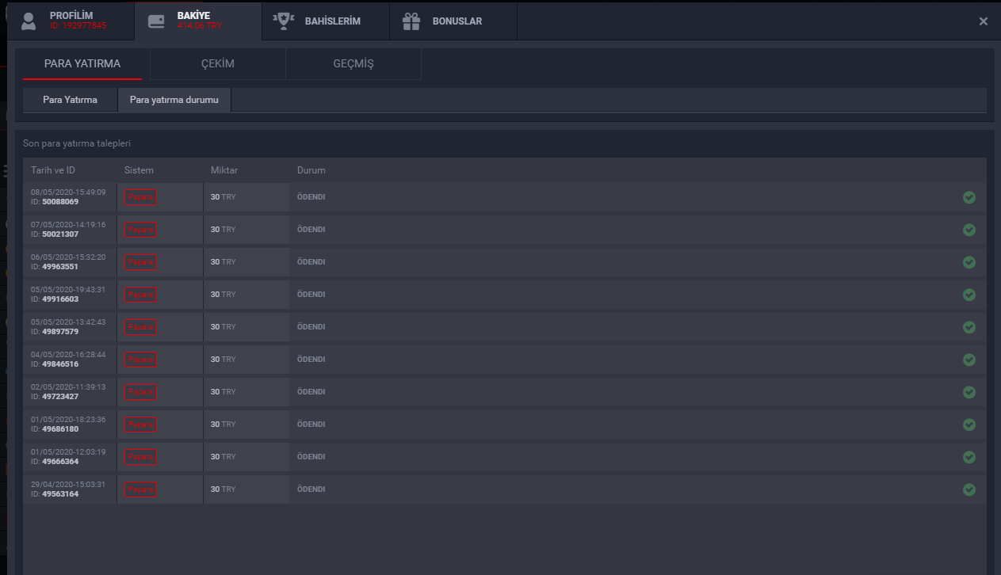Click green checkmark for ID 49897579
Screen dimensions: 1001x575
pyautogui.click(x=969, y=327)
